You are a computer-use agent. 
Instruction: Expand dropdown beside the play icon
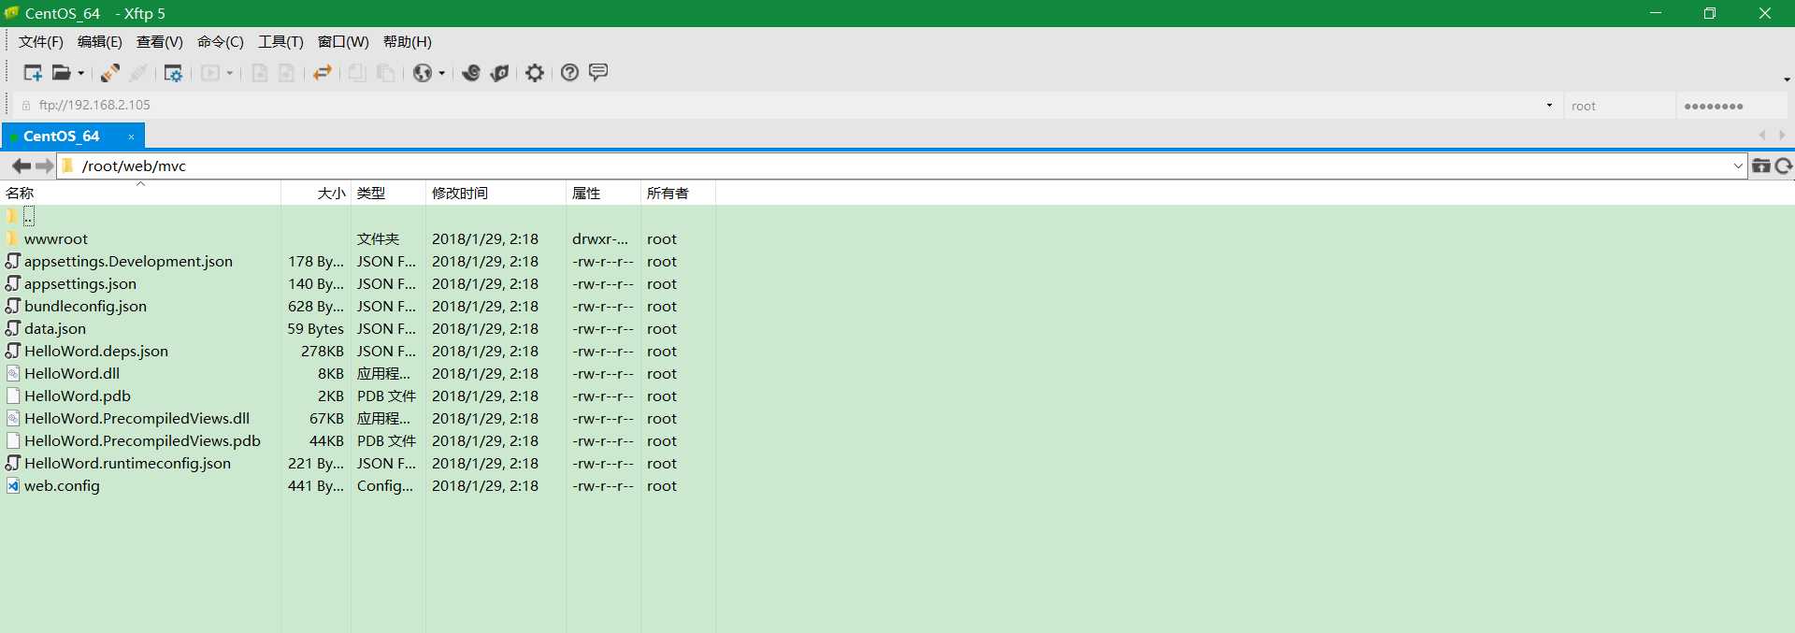[x=229, y=73]
